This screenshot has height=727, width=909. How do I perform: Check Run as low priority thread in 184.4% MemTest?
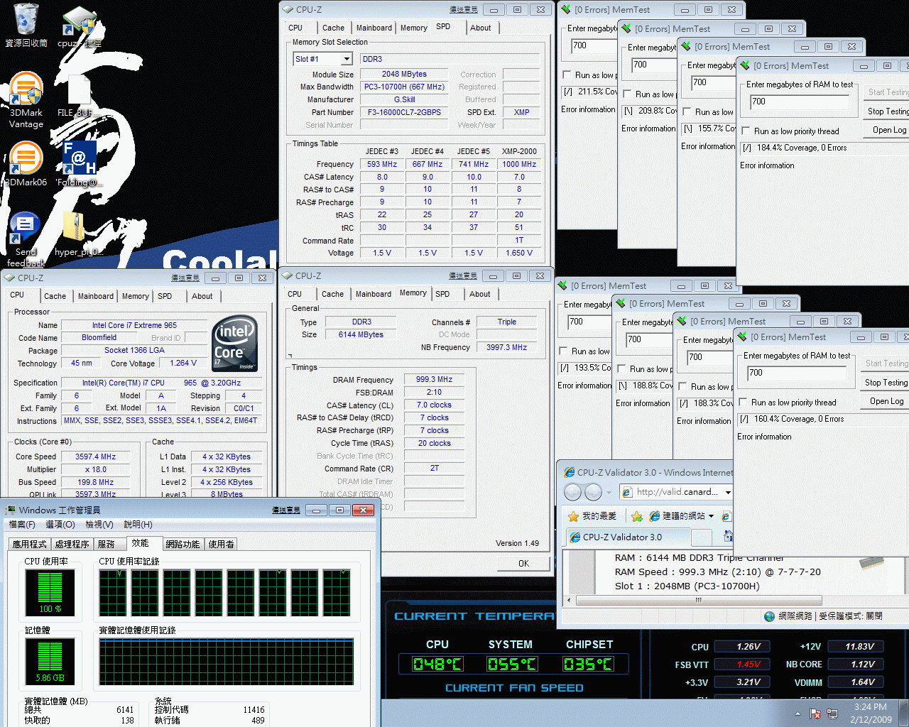click(x=746, y=131)
